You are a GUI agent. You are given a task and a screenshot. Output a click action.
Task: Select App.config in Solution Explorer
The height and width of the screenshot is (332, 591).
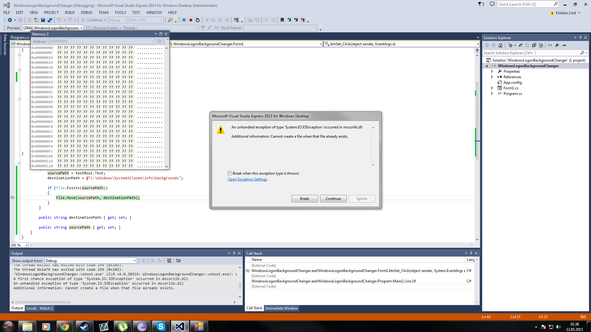click(x=513, y=83)
